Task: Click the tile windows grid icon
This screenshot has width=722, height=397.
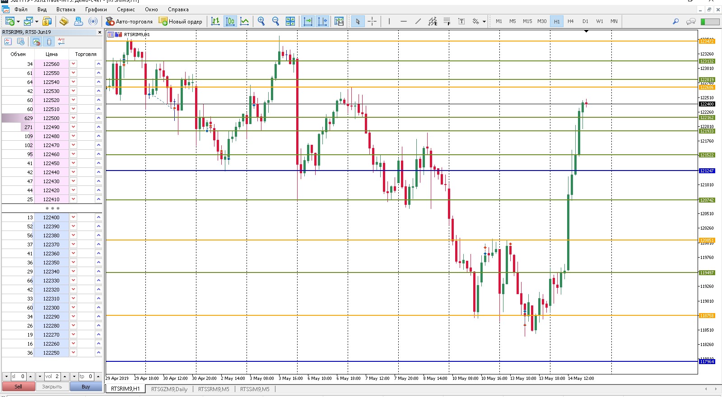Action: click(x=290, y=21)
